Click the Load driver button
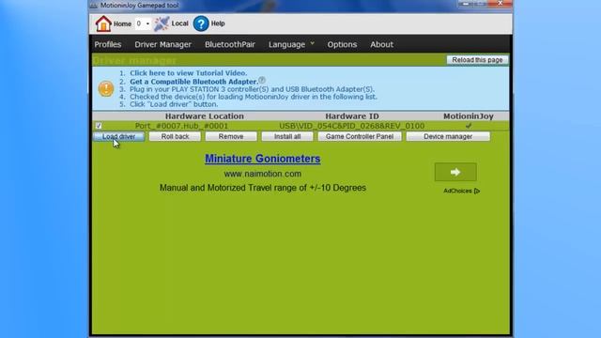 coord(119,136)
